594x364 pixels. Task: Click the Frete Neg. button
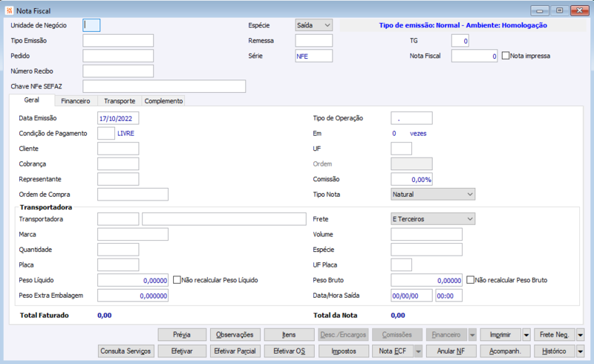(555, 335)
